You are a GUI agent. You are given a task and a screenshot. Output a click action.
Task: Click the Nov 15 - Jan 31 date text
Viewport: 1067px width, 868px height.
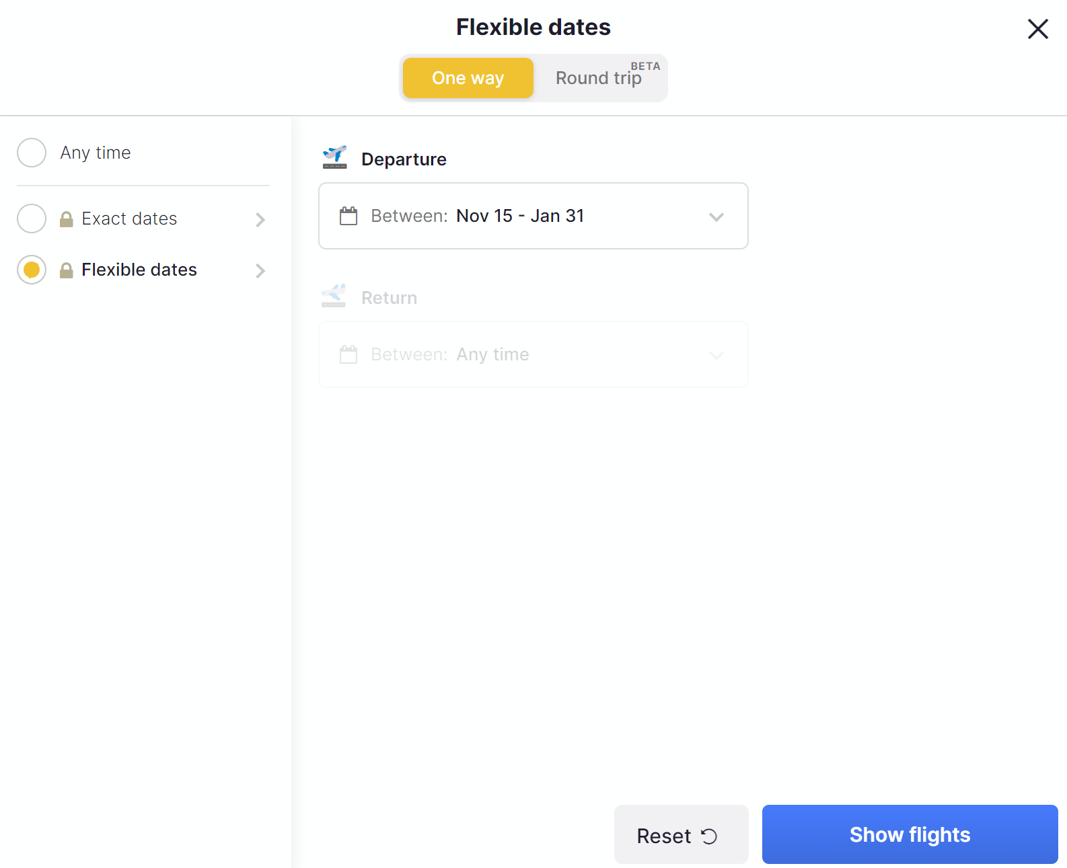pyautogui.click(x=520, y=216)
